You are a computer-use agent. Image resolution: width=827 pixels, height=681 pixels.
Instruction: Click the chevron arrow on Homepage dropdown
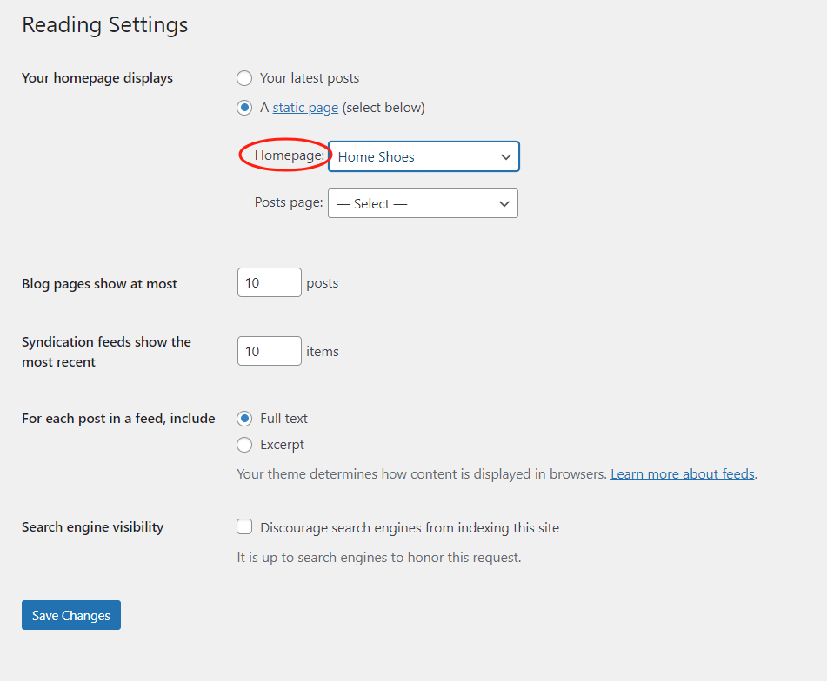[505, 157]
